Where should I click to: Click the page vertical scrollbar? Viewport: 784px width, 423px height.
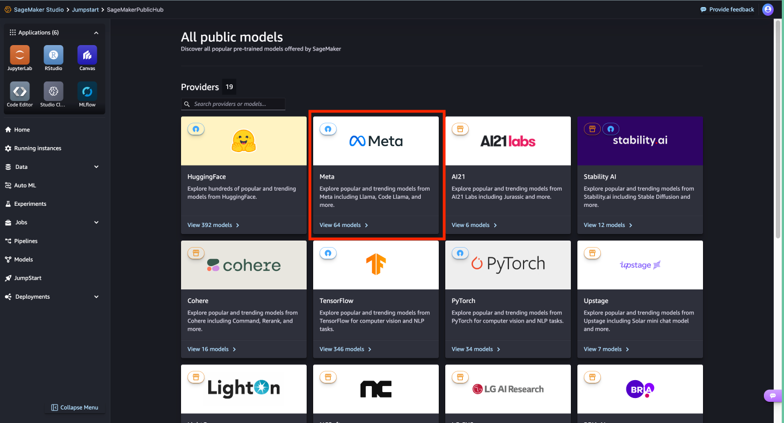[x=777, y=130]
